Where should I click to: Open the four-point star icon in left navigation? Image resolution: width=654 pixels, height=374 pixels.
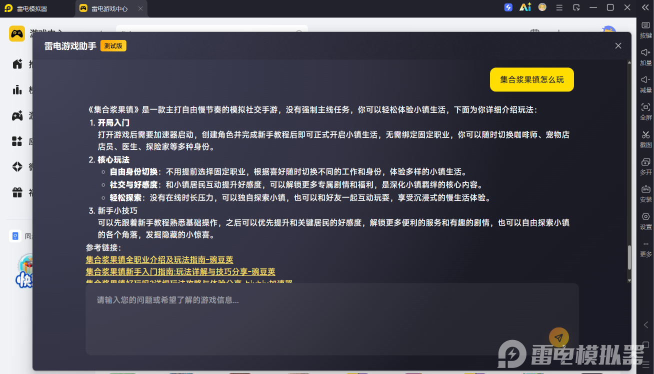point(17,166)
